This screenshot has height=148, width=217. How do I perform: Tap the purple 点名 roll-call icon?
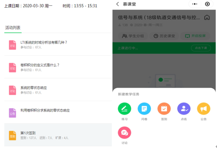pos(184,108)
